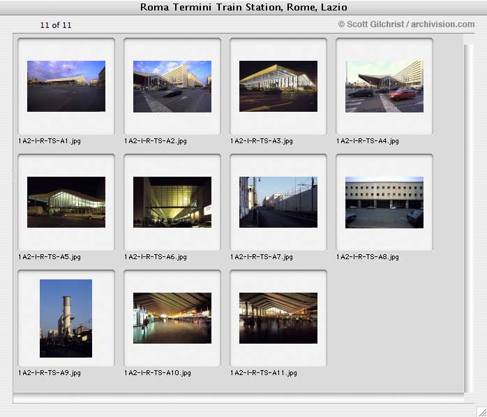
Task: Click file name 1A2-I-R-TS-A4.jpg
Action: [x=368, y=141]
